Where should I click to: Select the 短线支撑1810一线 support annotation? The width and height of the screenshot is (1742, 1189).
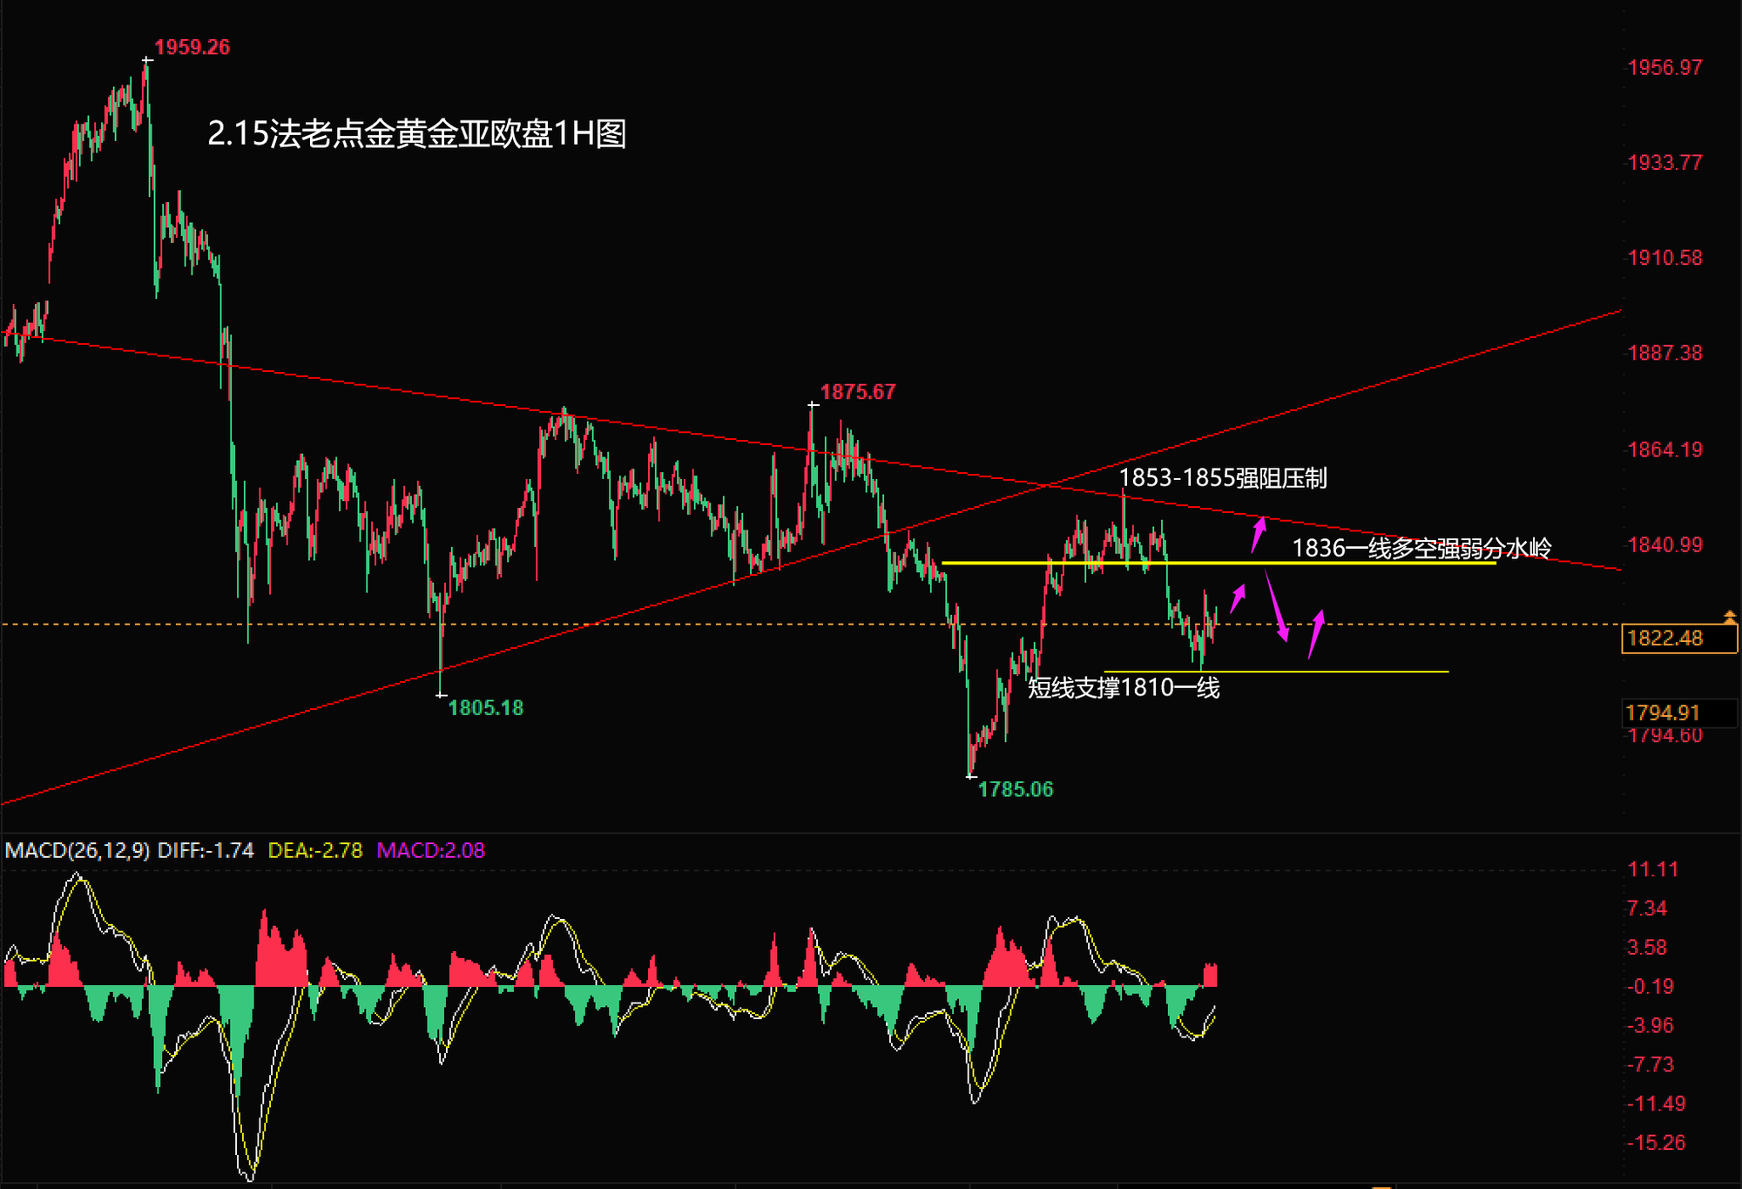1124,688
